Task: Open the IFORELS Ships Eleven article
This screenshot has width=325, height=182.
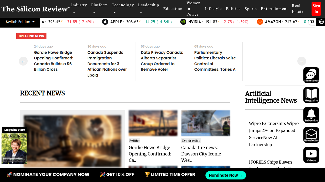Action: pos(270,164)
